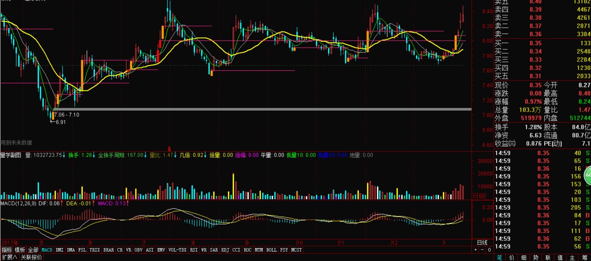The width and height of the screenshot is (591, 261).
Task: Open the 日线 period selector
Action: 482,242
